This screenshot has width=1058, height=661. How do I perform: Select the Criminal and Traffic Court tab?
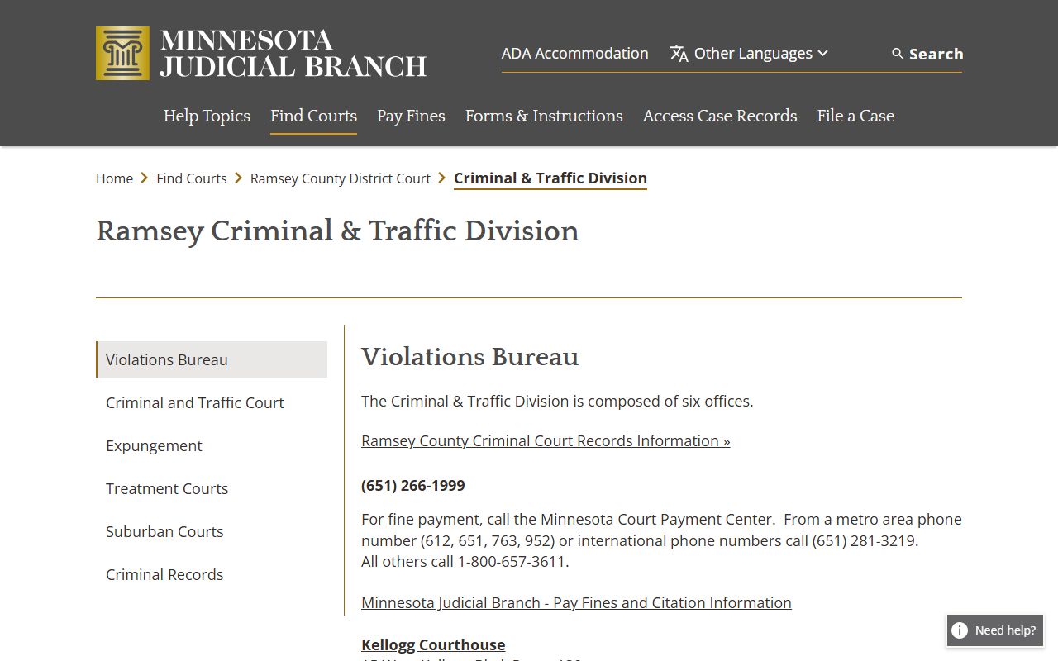[x=212, y=402]
